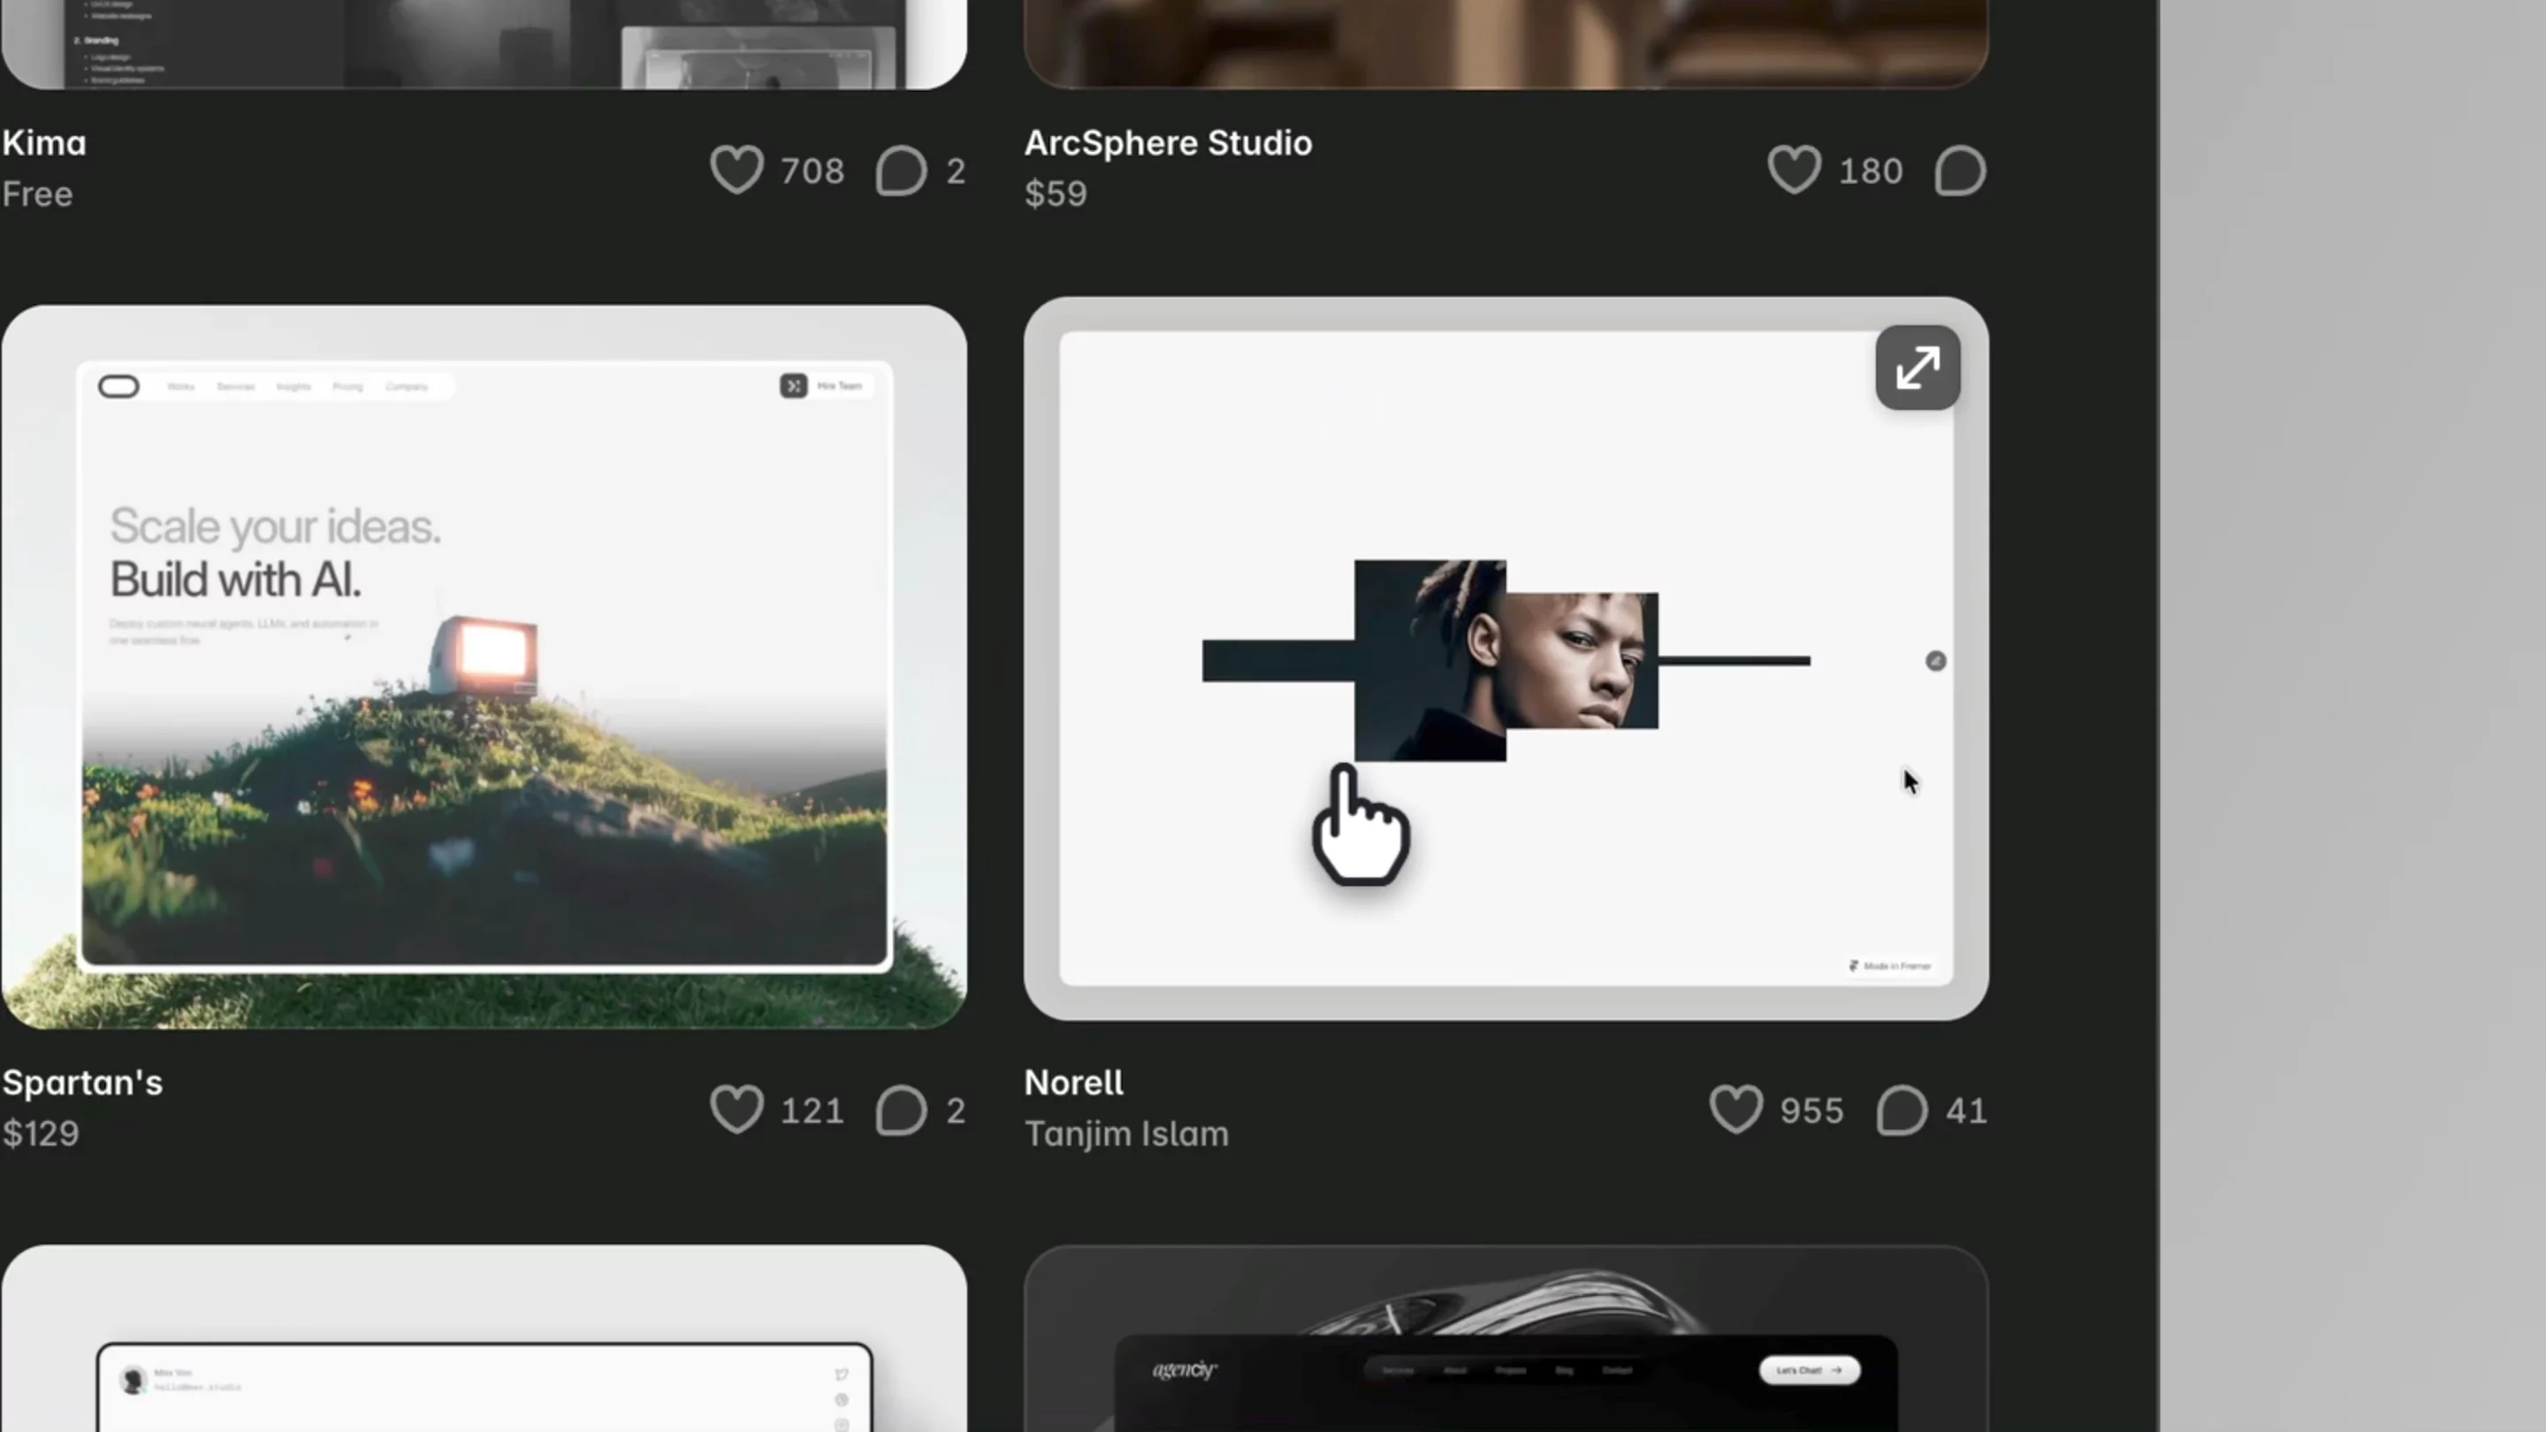2546x1432 pixels.
Task: Open the Kima template title
Action: (44, 143)
